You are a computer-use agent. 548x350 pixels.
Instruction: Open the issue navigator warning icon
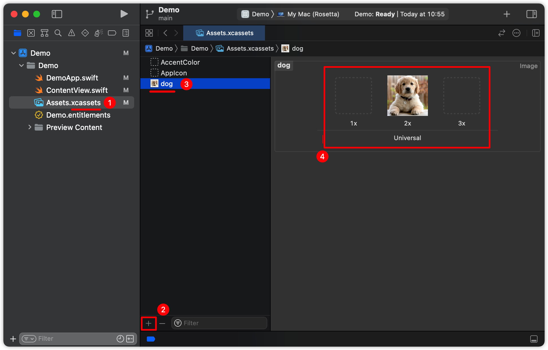(x=72, y=33)
